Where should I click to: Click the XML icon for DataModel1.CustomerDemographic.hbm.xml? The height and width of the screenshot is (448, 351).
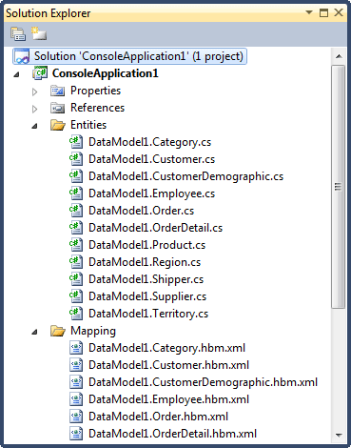pyautogui.click(x=76, y=382)
